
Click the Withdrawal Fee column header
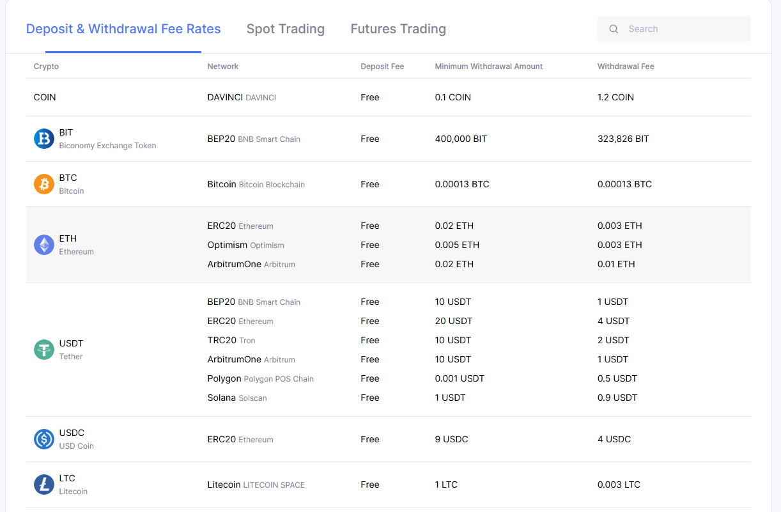click(x=626, y=66)
